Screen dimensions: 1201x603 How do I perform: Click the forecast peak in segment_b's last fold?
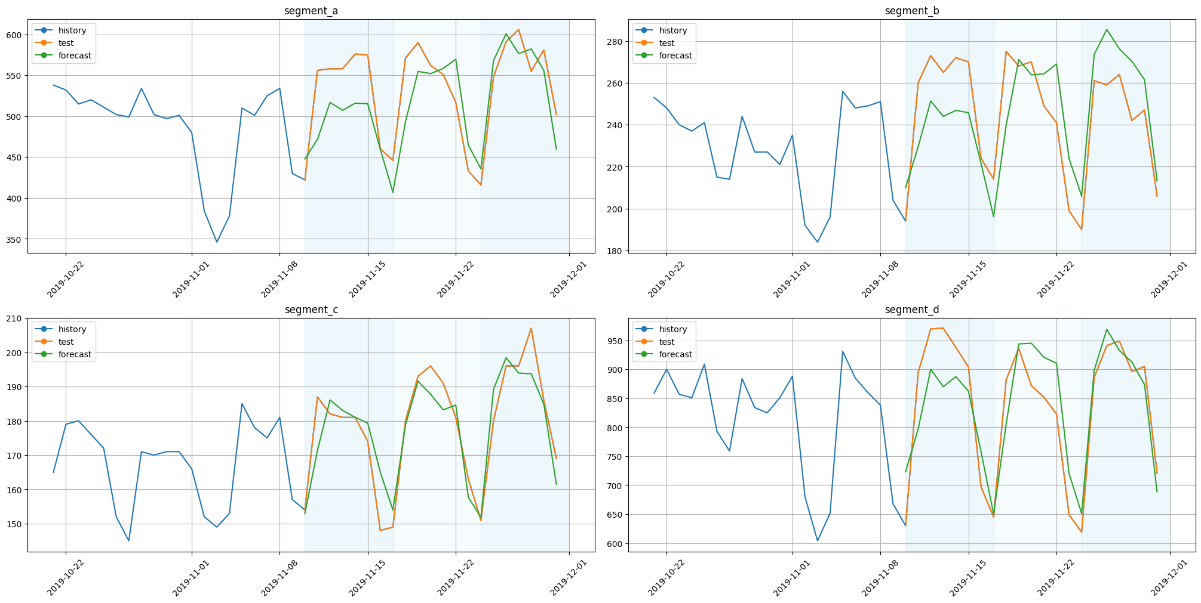tap(1107, 30)
